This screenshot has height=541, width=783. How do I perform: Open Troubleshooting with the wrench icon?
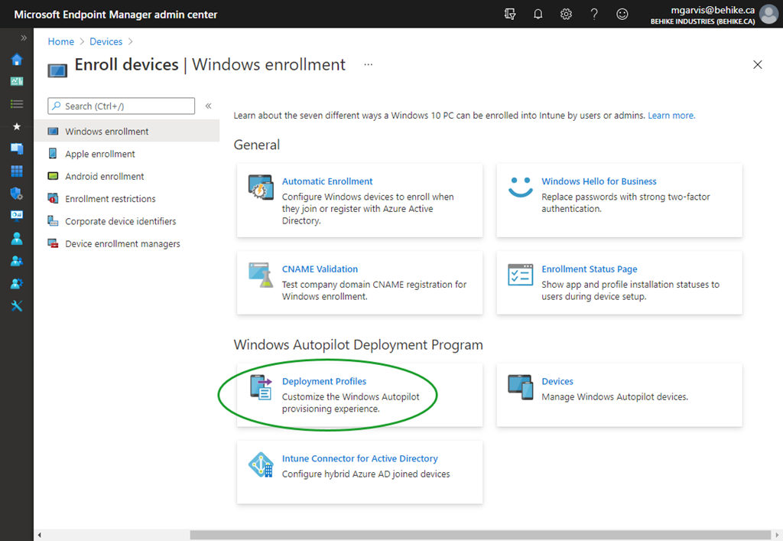coord(17,305)
